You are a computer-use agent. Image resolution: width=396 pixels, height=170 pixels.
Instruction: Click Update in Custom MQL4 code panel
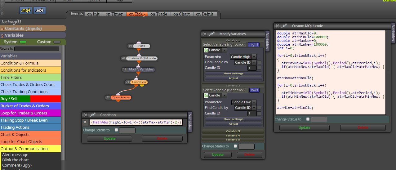point(304,127)
